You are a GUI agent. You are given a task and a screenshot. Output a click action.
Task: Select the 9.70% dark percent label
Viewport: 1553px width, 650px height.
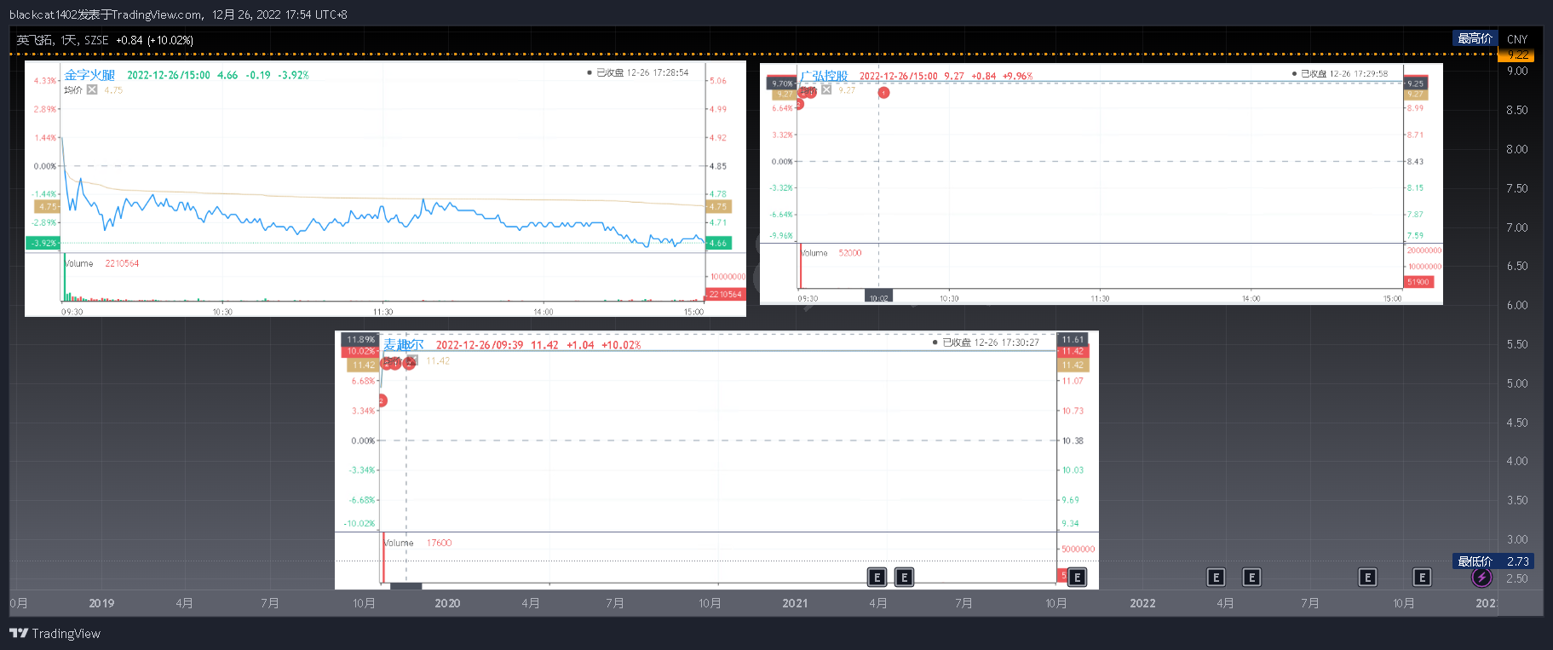coord(782,83)
